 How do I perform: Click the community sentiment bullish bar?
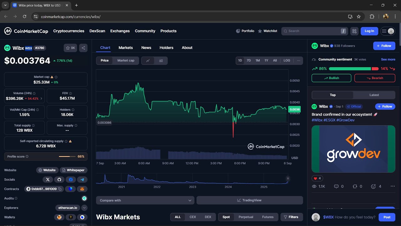350,68
